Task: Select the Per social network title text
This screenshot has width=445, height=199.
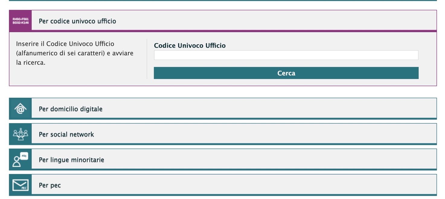Action: (66, 134)
